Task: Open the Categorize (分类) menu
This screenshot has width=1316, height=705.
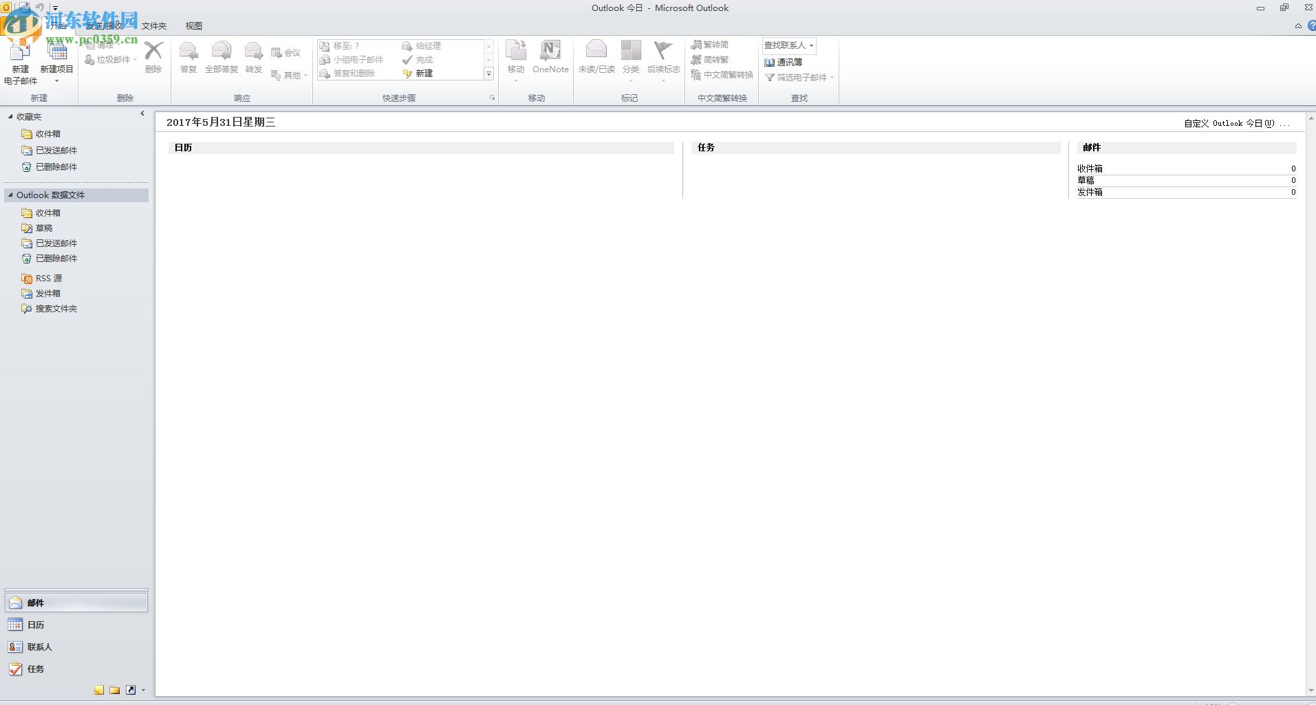Action: (631, 61)
